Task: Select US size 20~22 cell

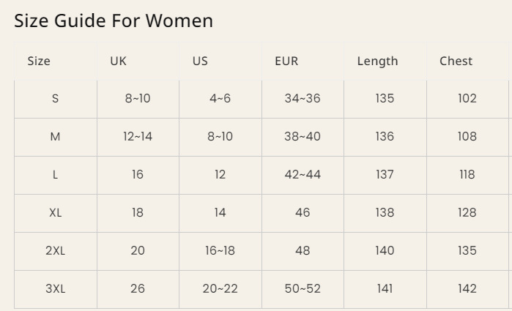Action: (220, 289)
